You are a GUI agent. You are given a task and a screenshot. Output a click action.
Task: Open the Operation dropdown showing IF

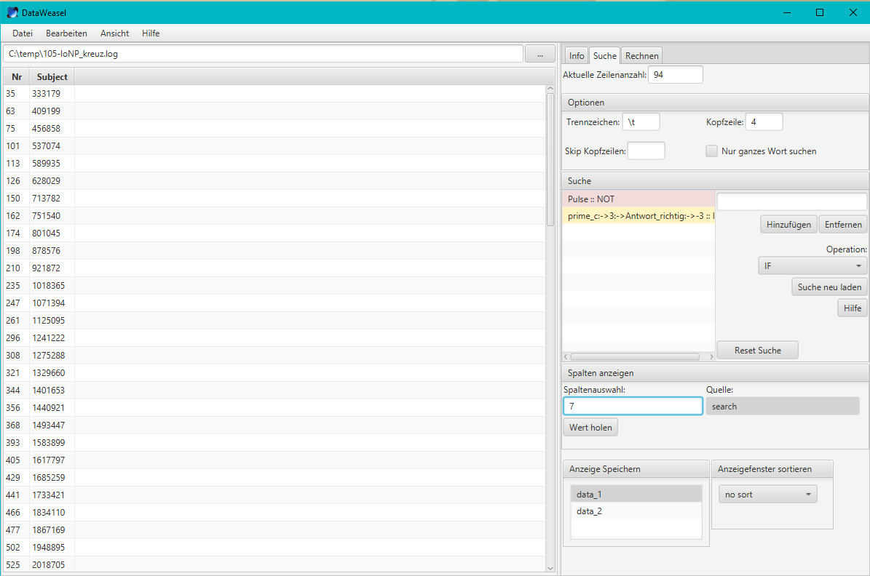[812, 266]
